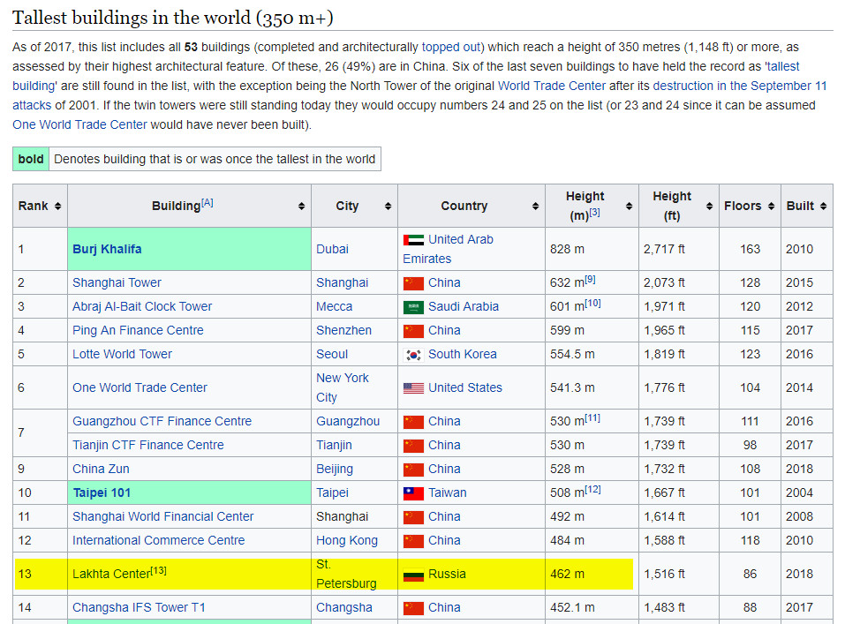845x624 pixels.
Task: Open the Dubai city link
Action: pyautogui.click(x=333, y=249)
